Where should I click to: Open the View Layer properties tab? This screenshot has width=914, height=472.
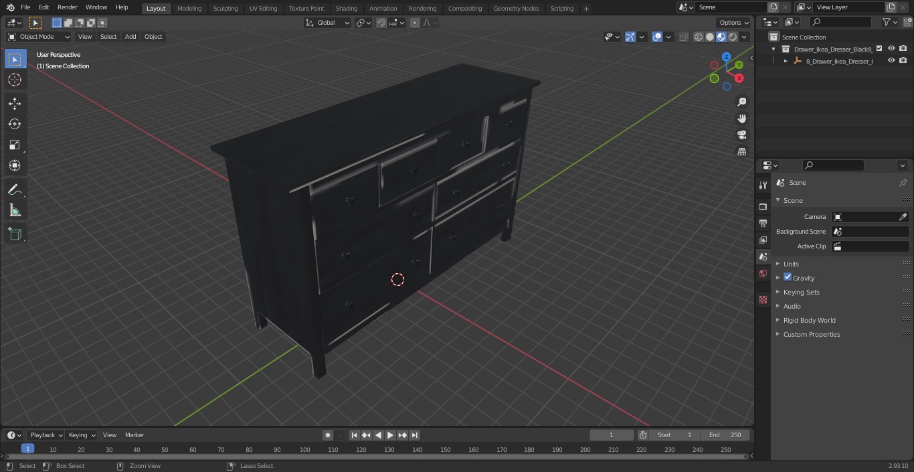coord(763,240)
